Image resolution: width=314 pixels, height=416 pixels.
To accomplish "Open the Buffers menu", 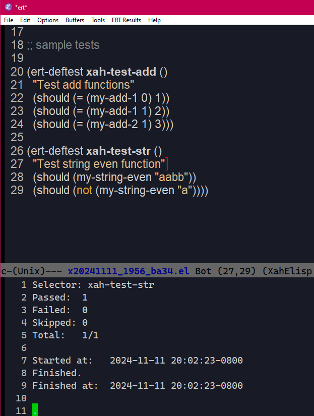I will pyautogui.click(x=75, y=20).
